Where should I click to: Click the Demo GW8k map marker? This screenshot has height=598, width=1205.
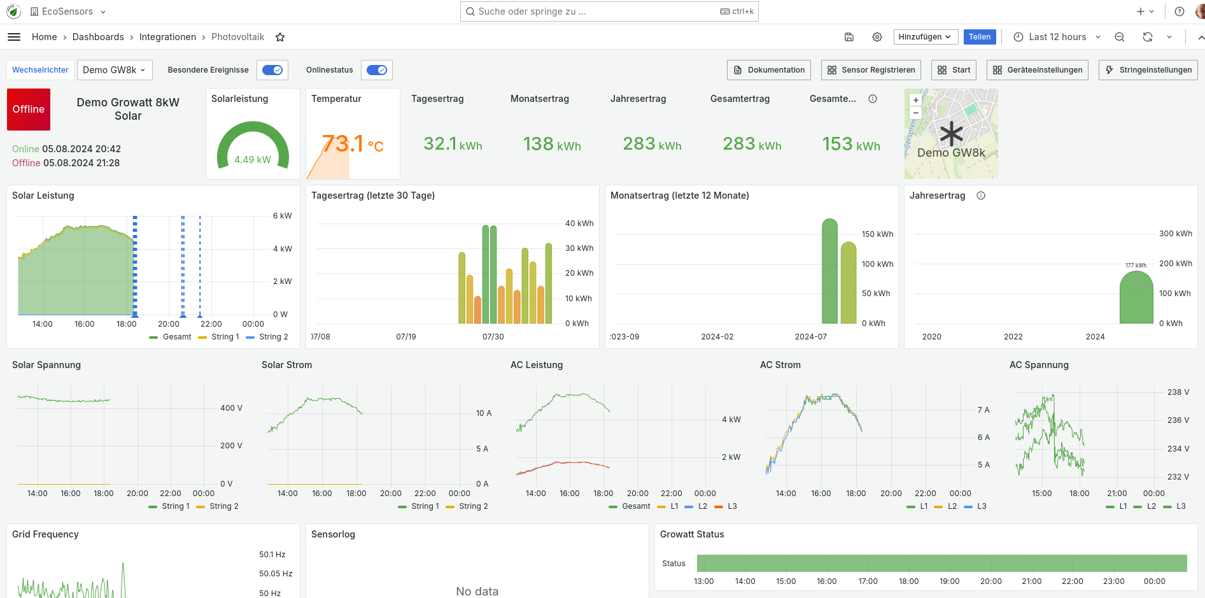[x=952, y=134]
